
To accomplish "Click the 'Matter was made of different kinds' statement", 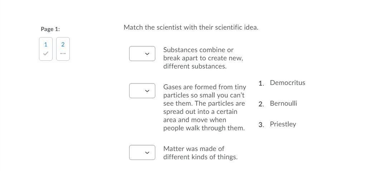I will click(200, 153).
